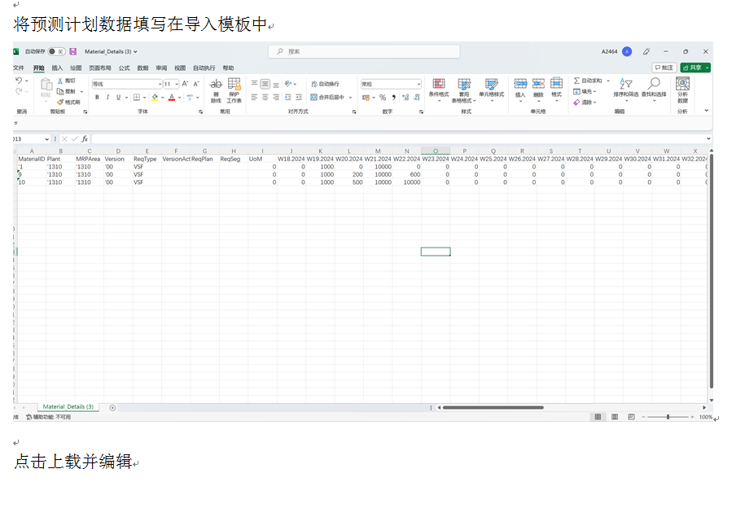Image resolution: width=732 pixels, height=517 pixels.
Task: Click the search box in title bar
Action: [x=364, y=51]
